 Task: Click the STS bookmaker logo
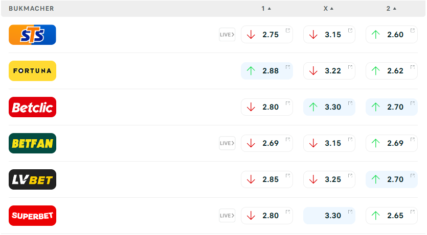click(32, 35)
